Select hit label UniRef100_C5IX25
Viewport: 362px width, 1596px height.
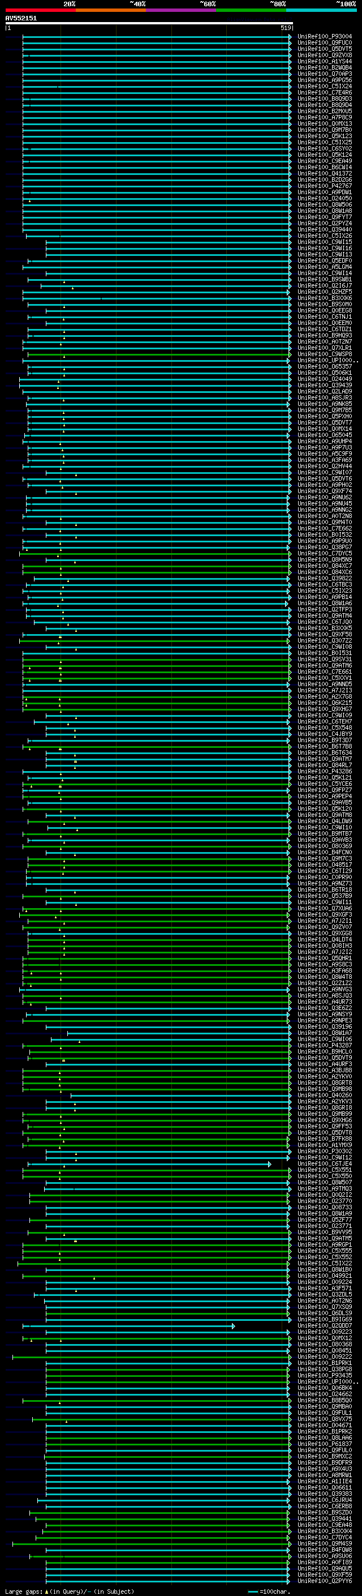coord(325,143)
